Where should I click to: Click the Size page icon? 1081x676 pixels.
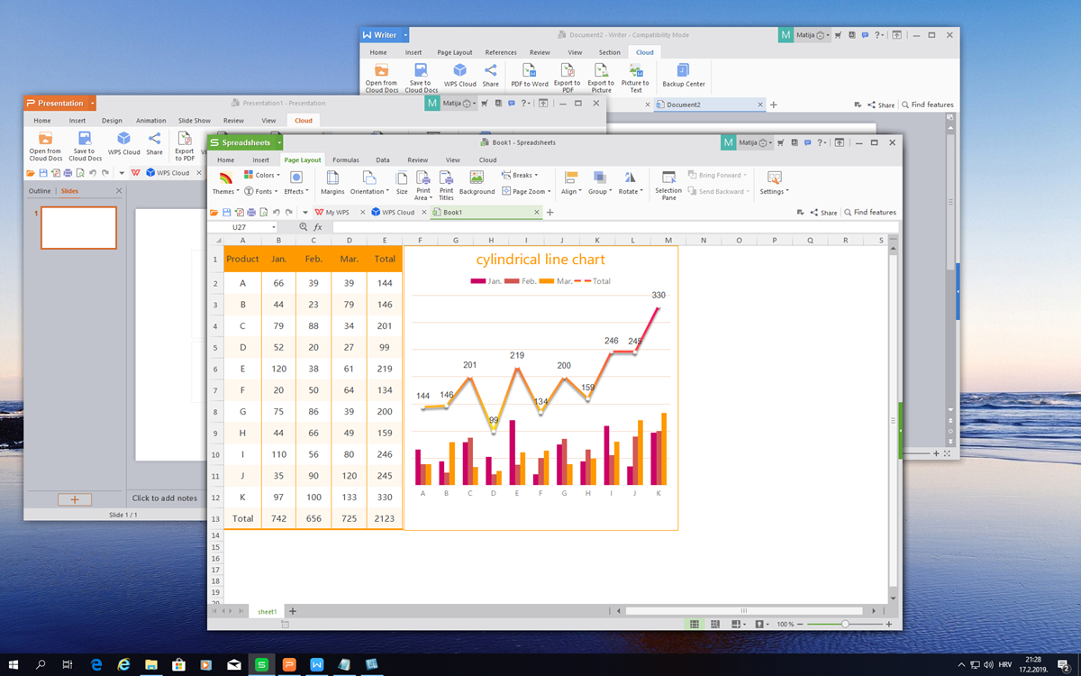point(402,183)
